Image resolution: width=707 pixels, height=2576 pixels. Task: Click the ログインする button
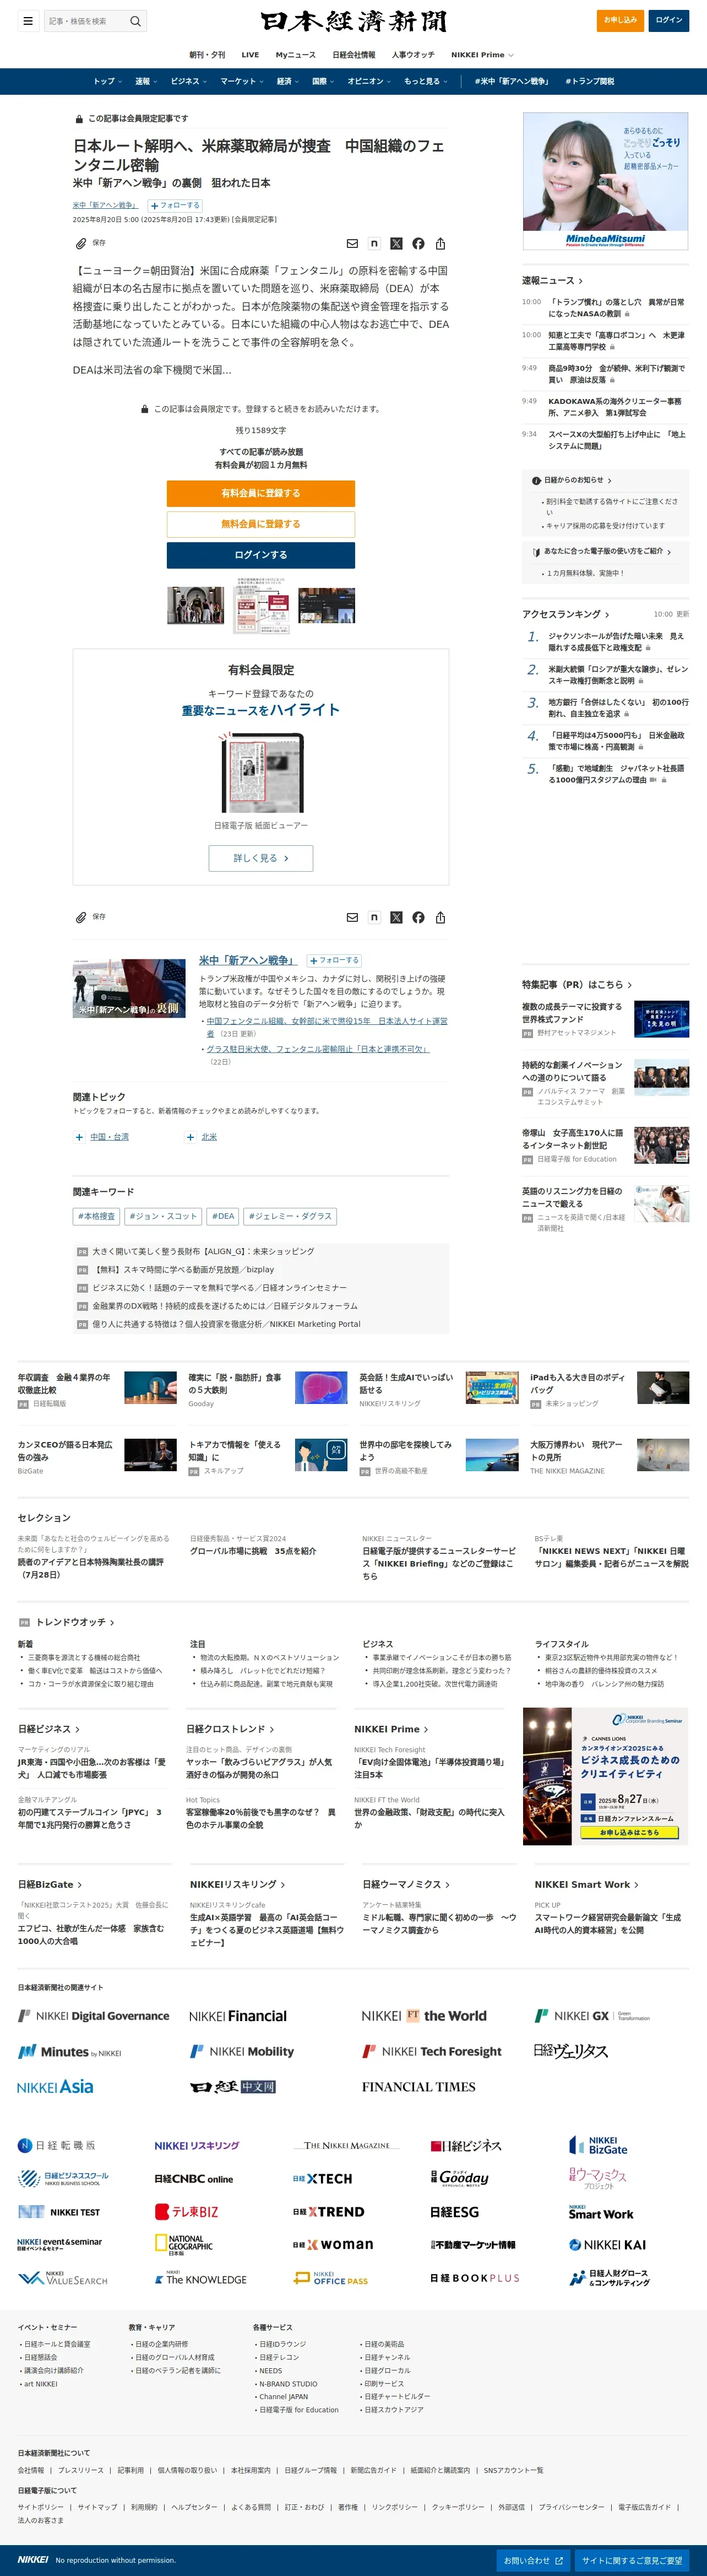[x=260, y=555]
